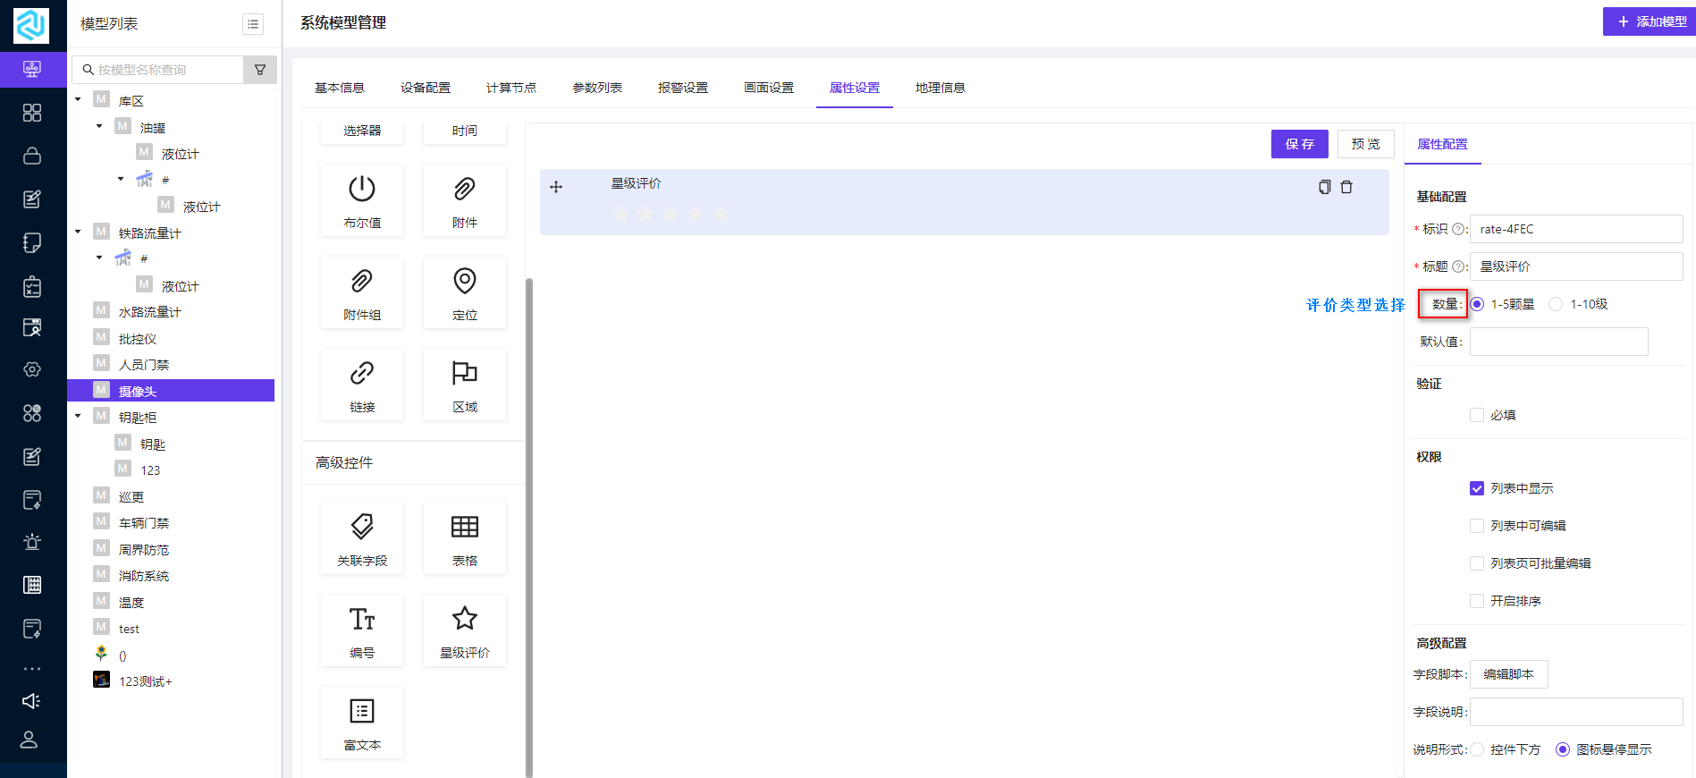Click the 字段说明 input field
The image size is (1696, 778).
(x=1576, y=712)
